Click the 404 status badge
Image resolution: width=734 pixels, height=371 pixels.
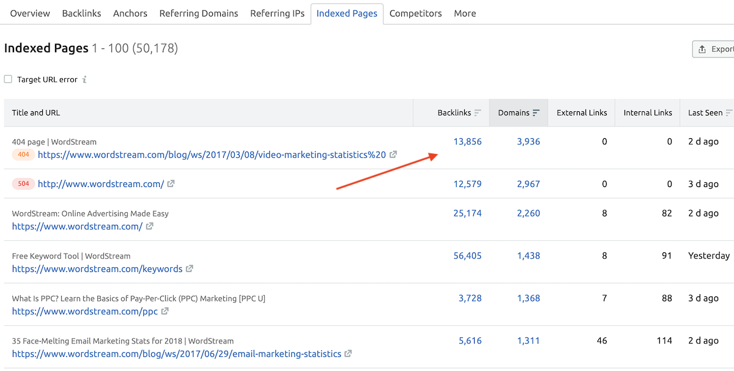tap(23, 155)
